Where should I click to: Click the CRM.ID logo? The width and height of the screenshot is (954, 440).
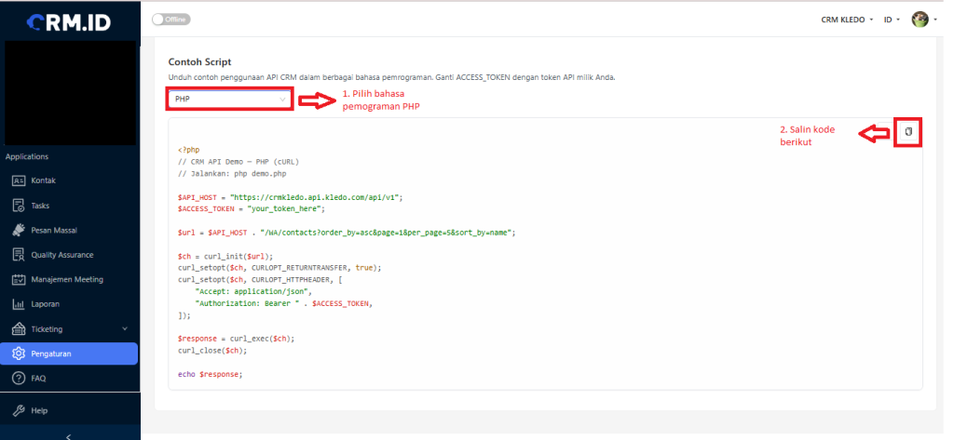click(69, 22)
